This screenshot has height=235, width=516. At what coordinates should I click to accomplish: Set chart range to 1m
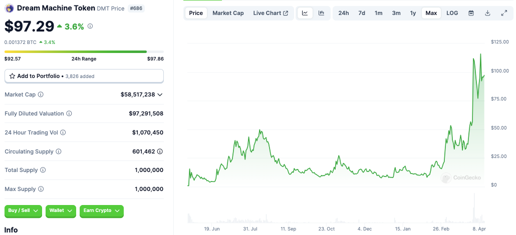[x=378, y=13]
